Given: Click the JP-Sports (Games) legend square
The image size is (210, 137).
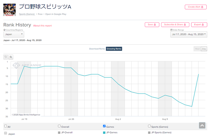Looking at the screenshot, I should [x=149, y=133].
